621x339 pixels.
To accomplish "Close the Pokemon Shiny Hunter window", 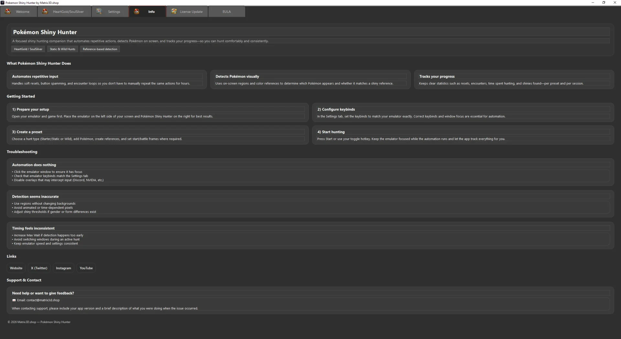I will 615,3.
